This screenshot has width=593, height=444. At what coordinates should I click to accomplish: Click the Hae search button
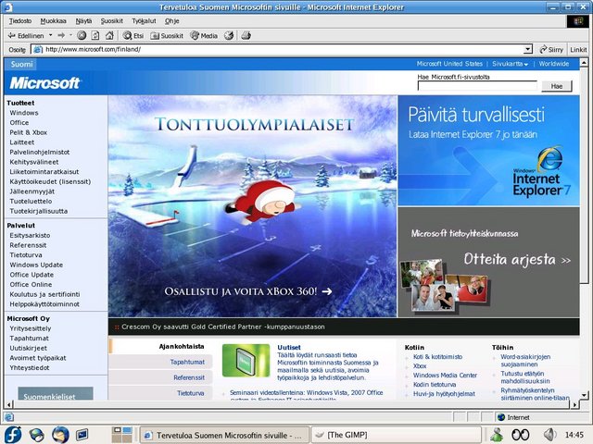click(556, 86)
